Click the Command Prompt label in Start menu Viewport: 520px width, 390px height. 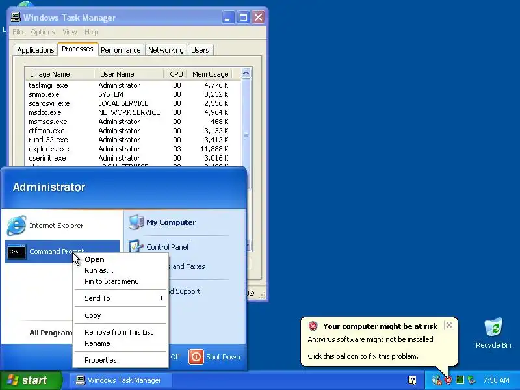click(x=57, y=252)
